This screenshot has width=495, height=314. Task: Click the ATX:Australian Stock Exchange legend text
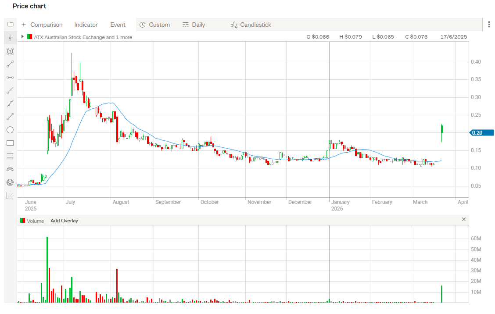point(83,37)
